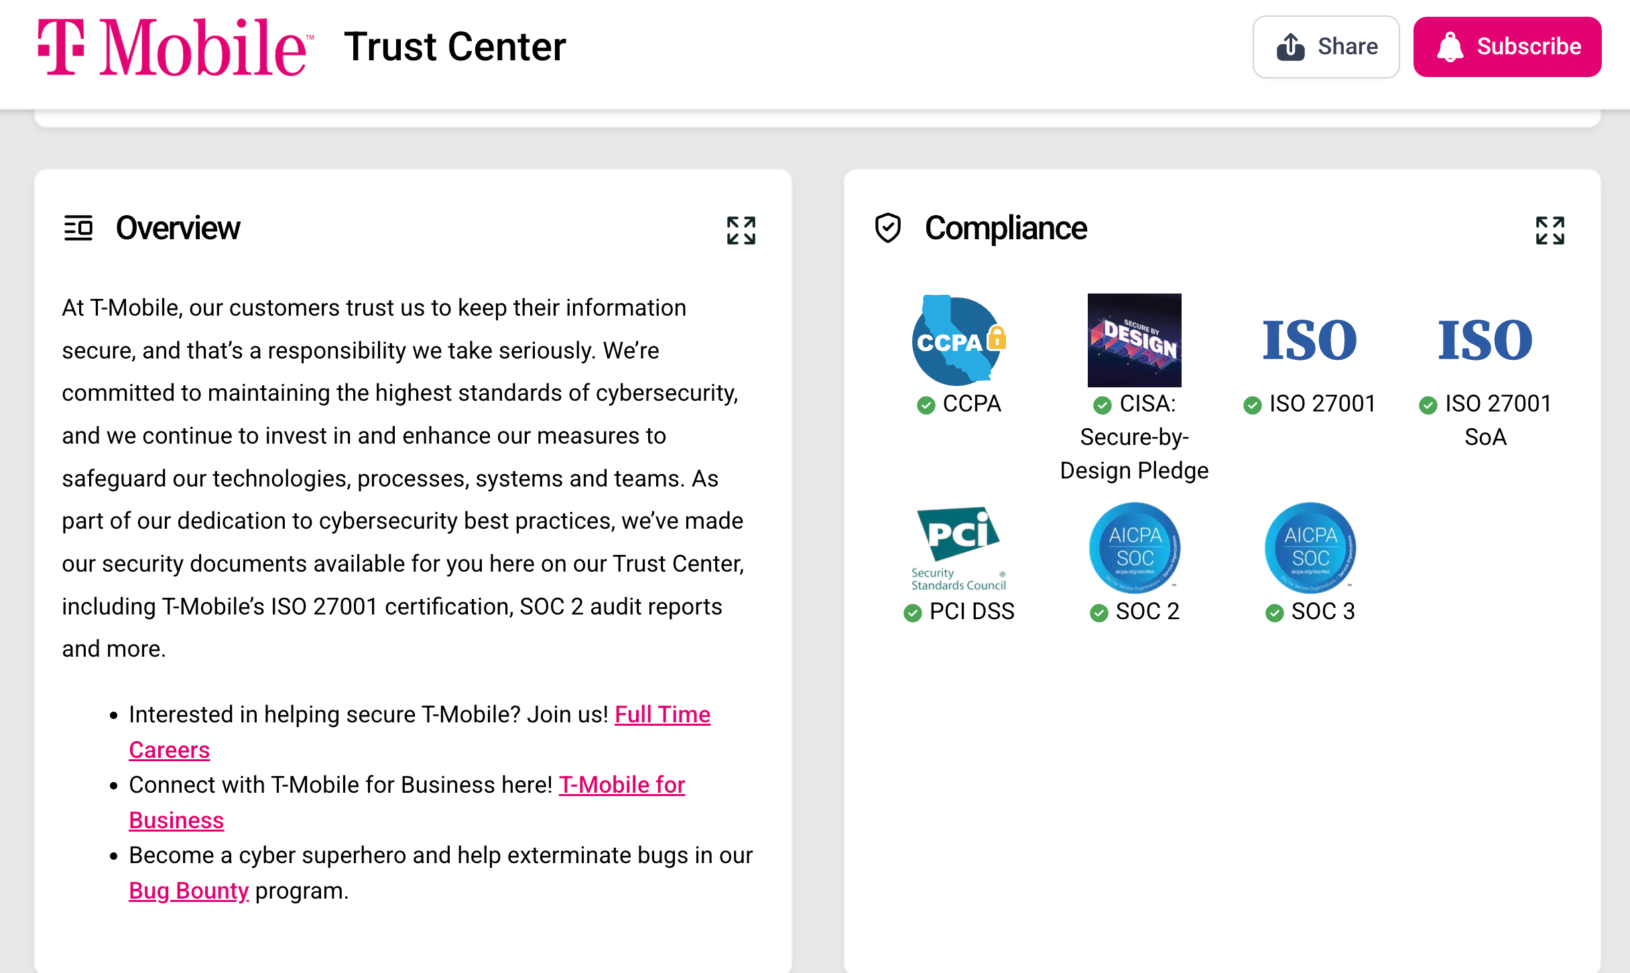Open the PCI Security Standards Council logo
Image resolution: width=1630 pixels, height=973 pixels.
pos(958,548)
